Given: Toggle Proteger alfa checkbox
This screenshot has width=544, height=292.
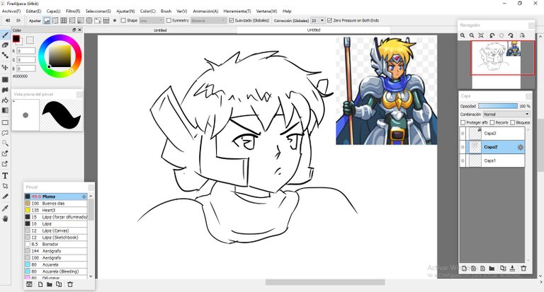Looking at the screenshot, I should [x=463, y=122].
